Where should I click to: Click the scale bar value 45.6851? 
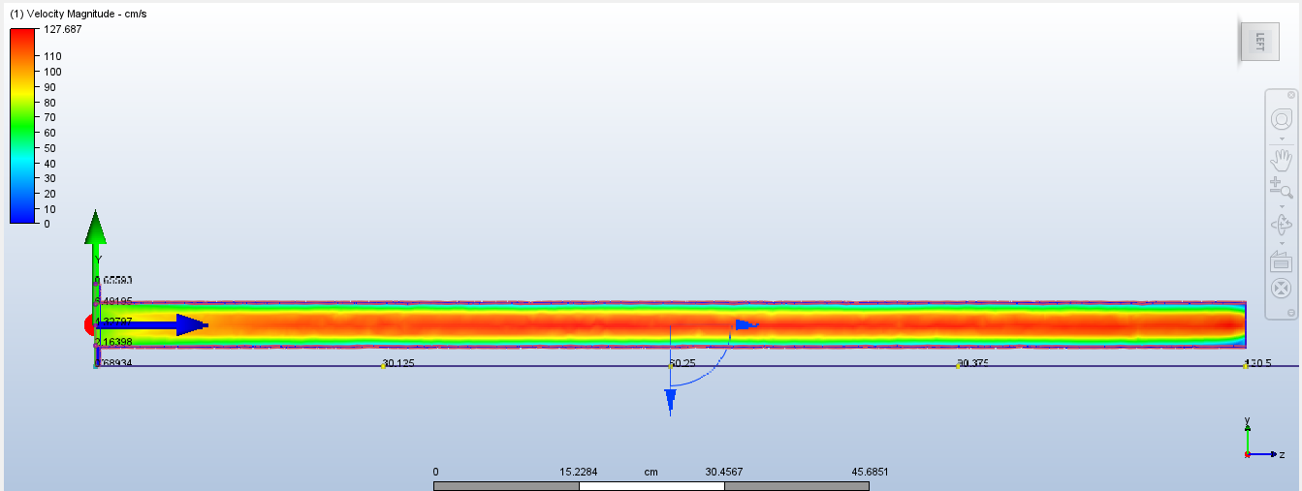(870, 472)
